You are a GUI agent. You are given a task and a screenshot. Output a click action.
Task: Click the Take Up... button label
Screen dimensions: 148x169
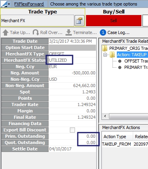[20, 32]
